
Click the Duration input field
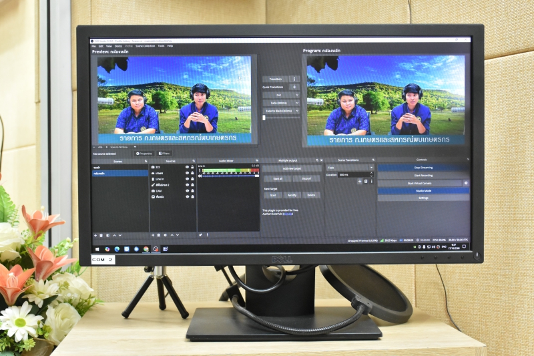point(347,174)
